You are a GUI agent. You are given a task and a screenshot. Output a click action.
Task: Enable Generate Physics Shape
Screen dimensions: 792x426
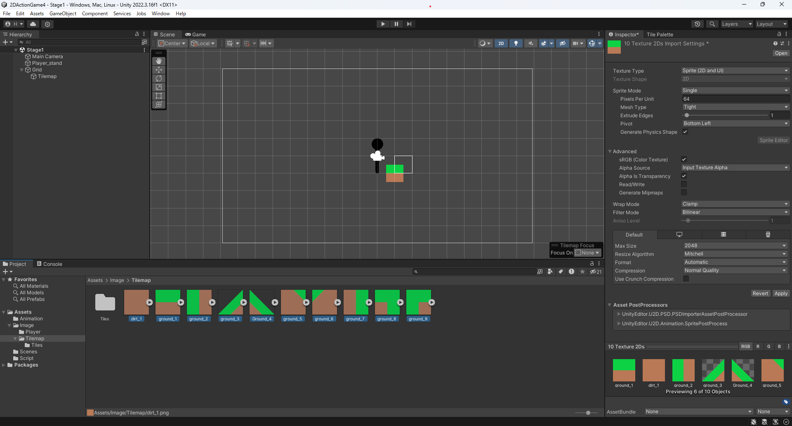click(x=686, y=132)
